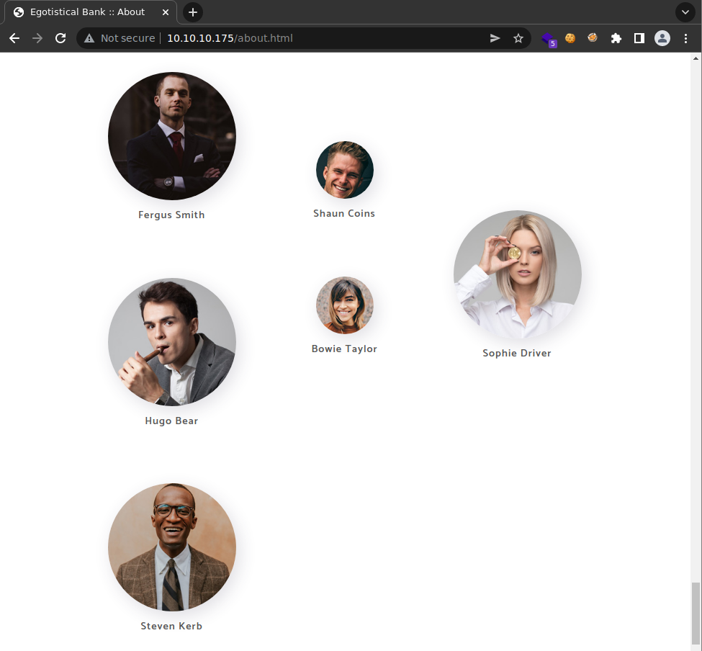Image resolution: width=702 pixels, height=651 pixels.
Task: Open Chrome's three-dot menu
Action: 685,38
